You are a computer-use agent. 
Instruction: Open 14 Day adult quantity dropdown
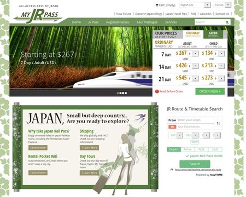pyautogui.click(x=194, y=66)
